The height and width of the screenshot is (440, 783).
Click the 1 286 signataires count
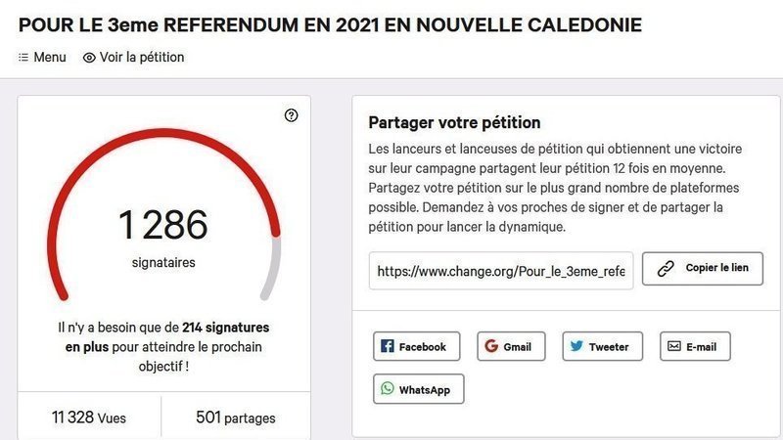click(163, 227)
